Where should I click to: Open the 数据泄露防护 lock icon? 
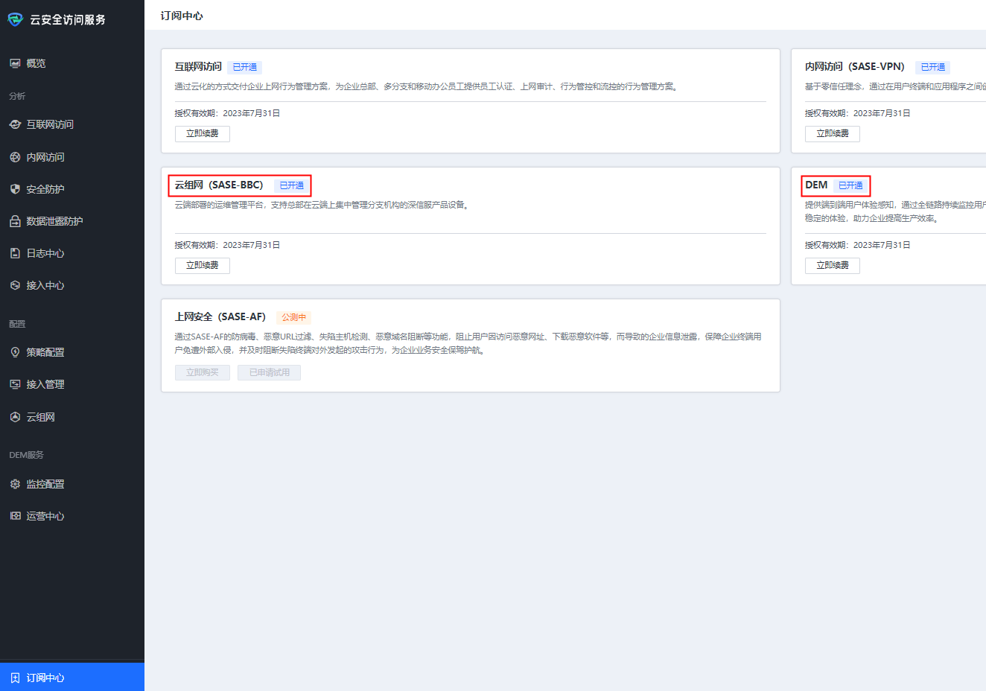coord(14,220)
